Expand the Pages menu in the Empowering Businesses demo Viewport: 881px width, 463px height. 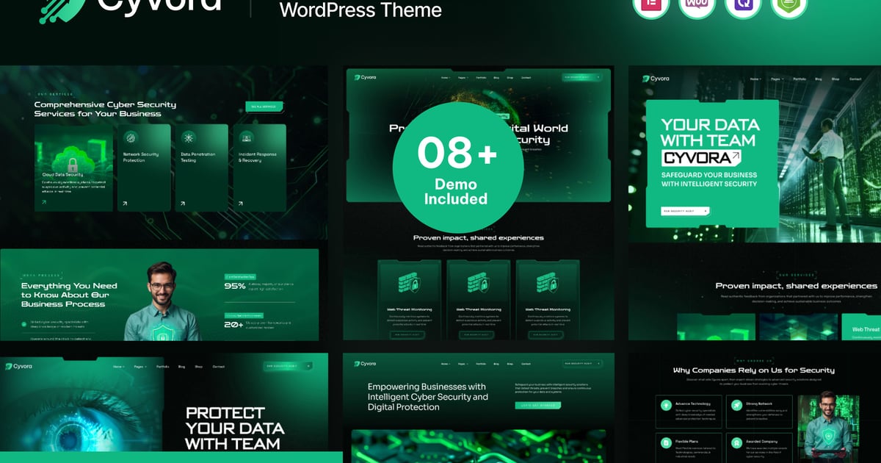pos(465,363)
